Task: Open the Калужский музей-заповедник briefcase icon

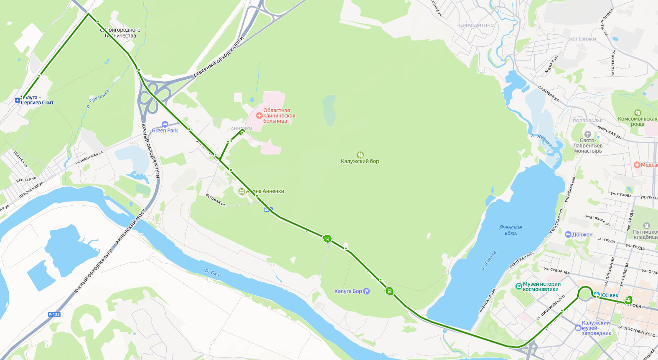Action: (x=578, y=328)
